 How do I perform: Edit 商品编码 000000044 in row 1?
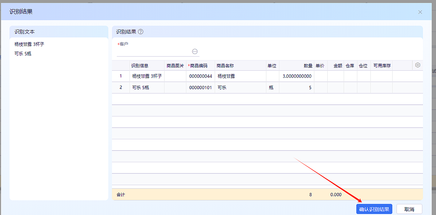point(200,76)
